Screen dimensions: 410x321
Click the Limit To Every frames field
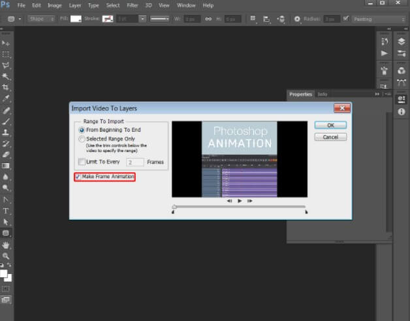tap(135, 162)
